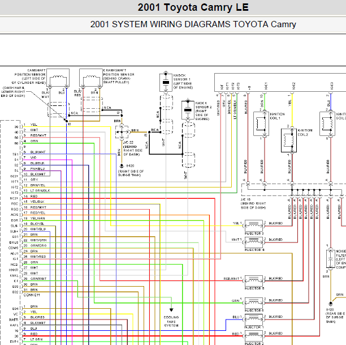This screenshot has width=346, height=345.
Task: Click the HAFR terminal label
Action: 14,320
